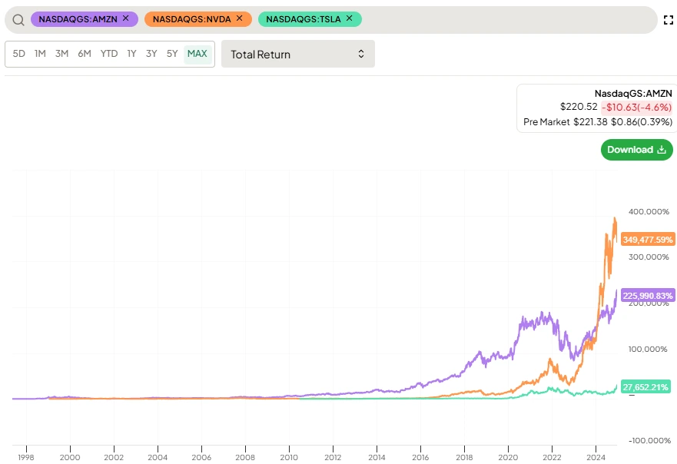Screen dimensions: 677x464
Task: Remove the NASDAQGS:AMZN ticker chip
Action: [126, 18]
